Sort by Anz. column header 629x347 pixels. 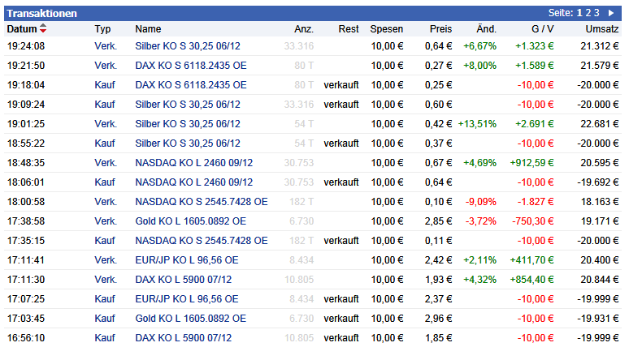[304, 29]
